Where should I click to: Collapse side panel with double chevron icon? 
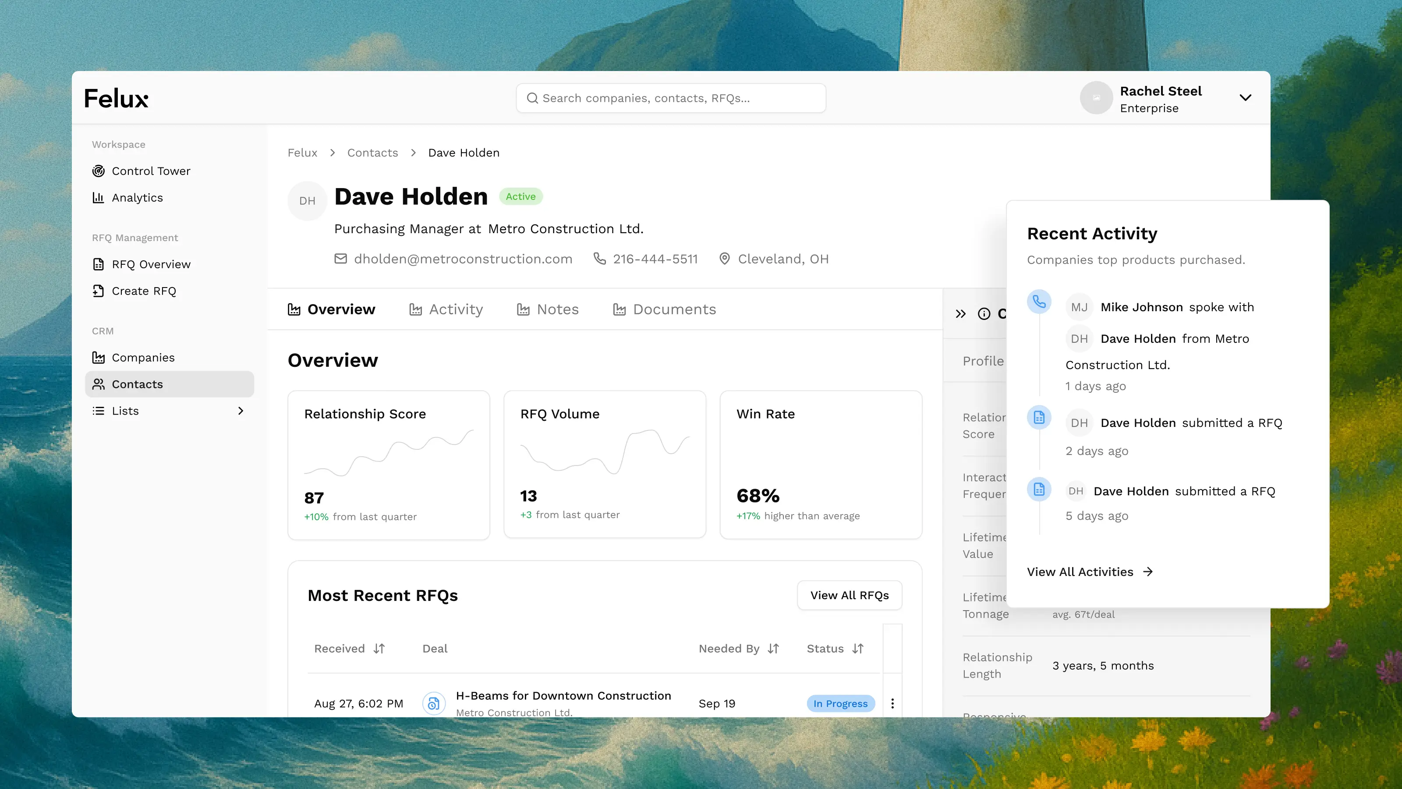pyautogui.click(x=961, y=314)
